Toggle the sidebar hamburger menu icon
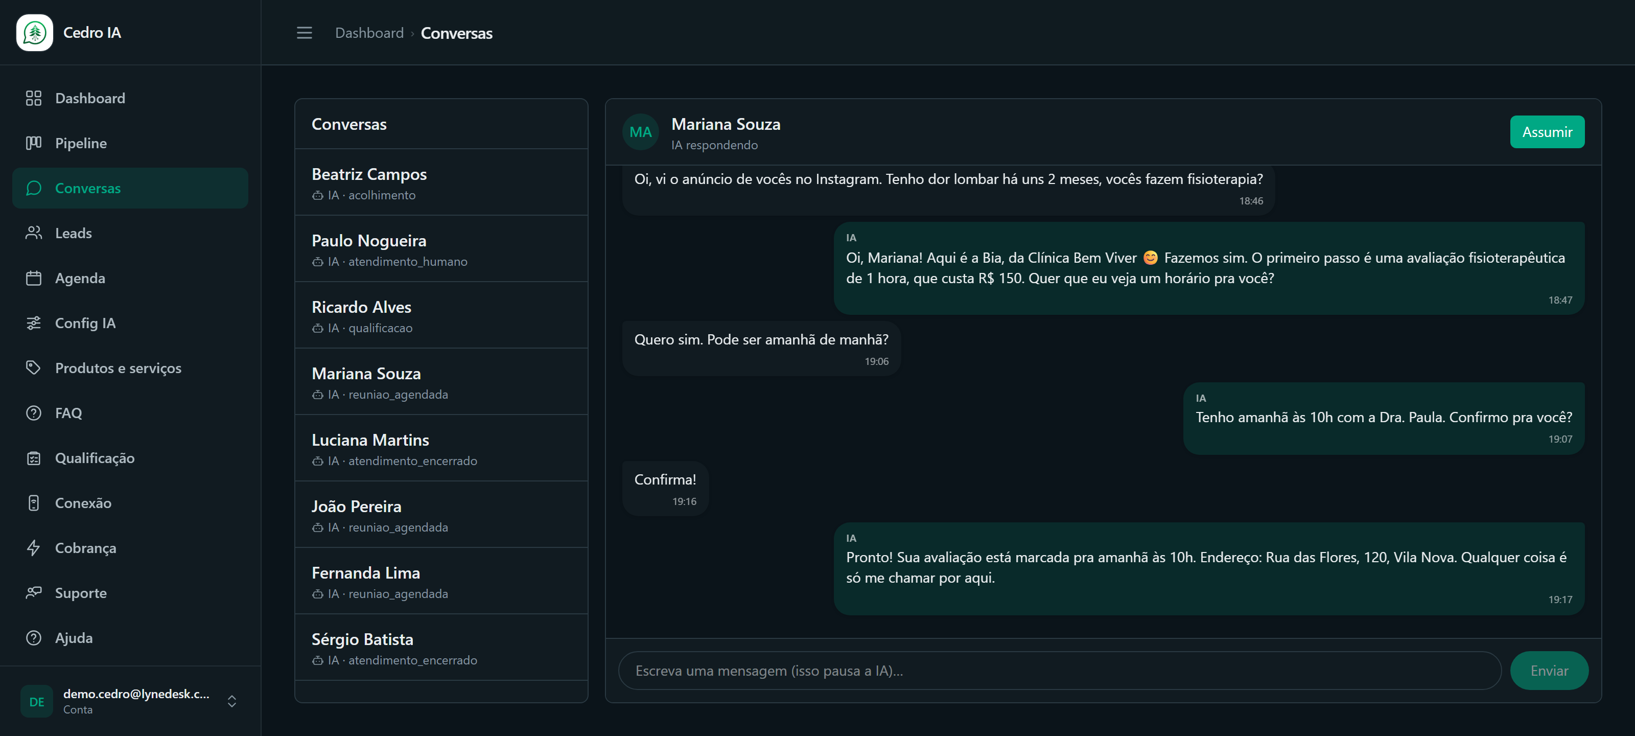The image size is (1635, 736). tap(304, 33)
